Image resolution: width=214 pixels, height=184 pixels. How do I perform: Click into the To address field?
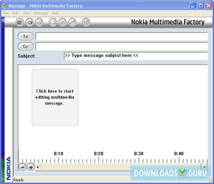(122, 36)
